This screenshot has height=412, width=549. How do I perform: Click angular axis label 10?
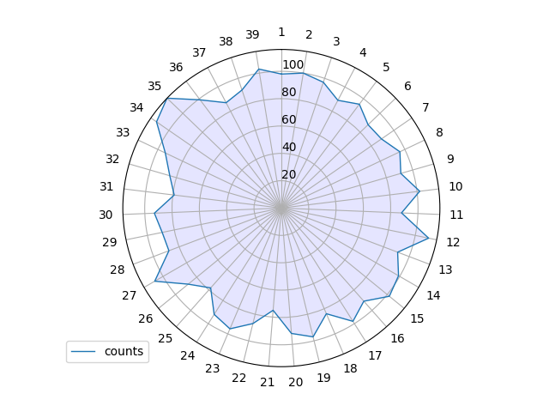455,186
